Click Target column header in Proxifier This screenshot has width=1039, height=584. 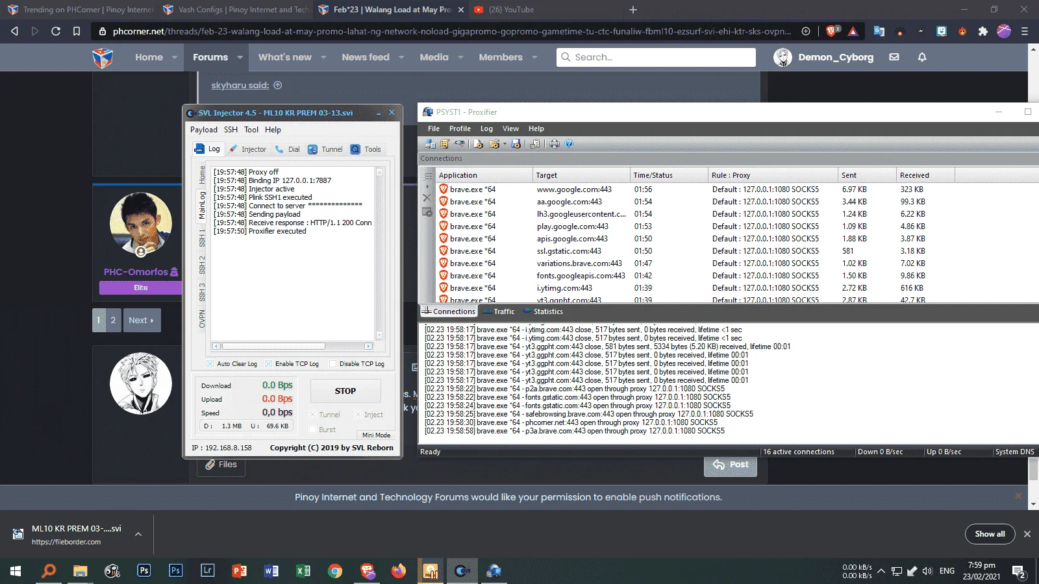pos(581,175)
